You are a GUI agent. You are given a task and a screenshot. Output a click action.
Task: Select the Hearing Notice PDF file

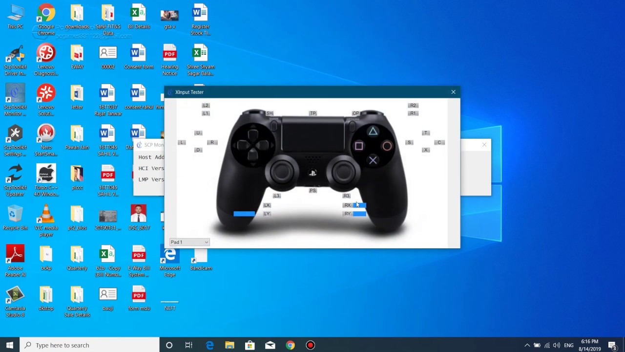click(169, 61)
